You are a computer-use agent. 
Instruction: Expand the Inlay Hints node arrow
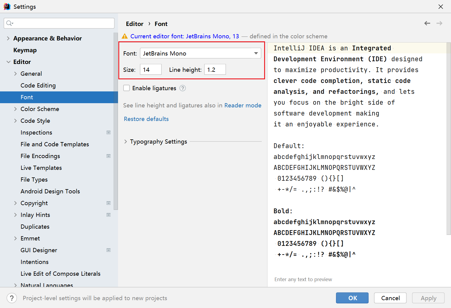click(x=15, y=215)
